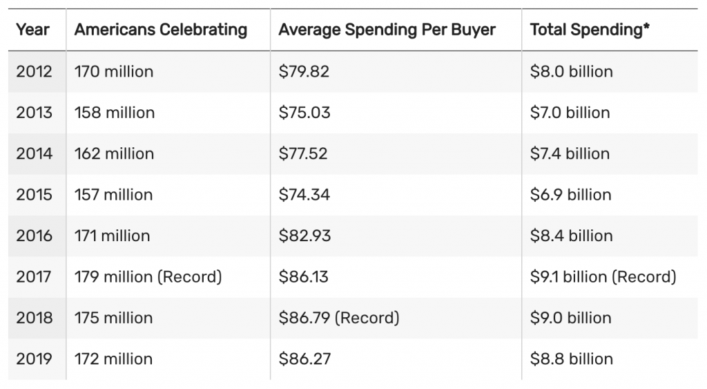The width and height of the screenshot is (707, 389).
Task: Select the 2012 year cell
Action: tap(35, 71)
